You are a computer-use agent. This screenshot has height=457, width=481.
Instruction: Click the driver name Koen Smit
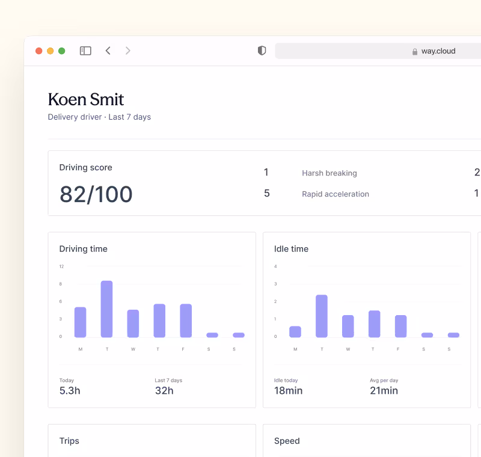tap(85, 99)
